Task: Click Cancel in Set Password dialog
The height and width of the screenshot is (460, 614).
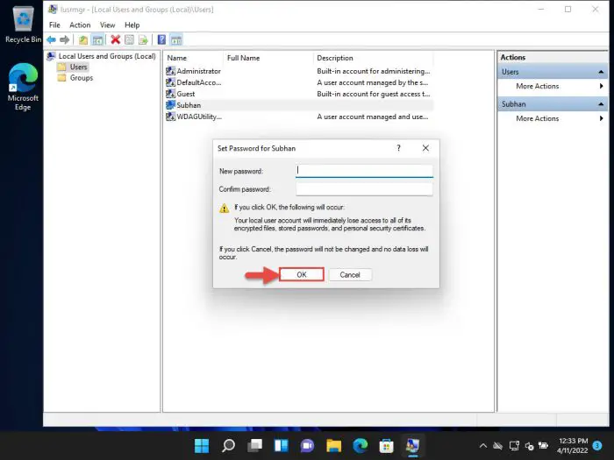Action: pos(350,274)
